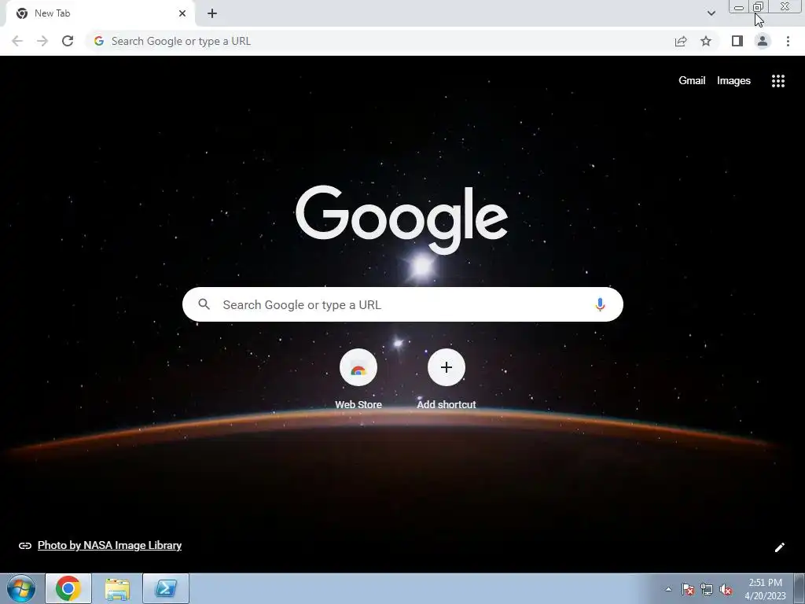
Task: Click the Google G icon in address bar
Action: 99,41
